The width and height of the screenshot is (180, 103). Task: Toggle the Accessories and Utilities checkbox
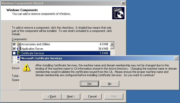tap(14, 44)
